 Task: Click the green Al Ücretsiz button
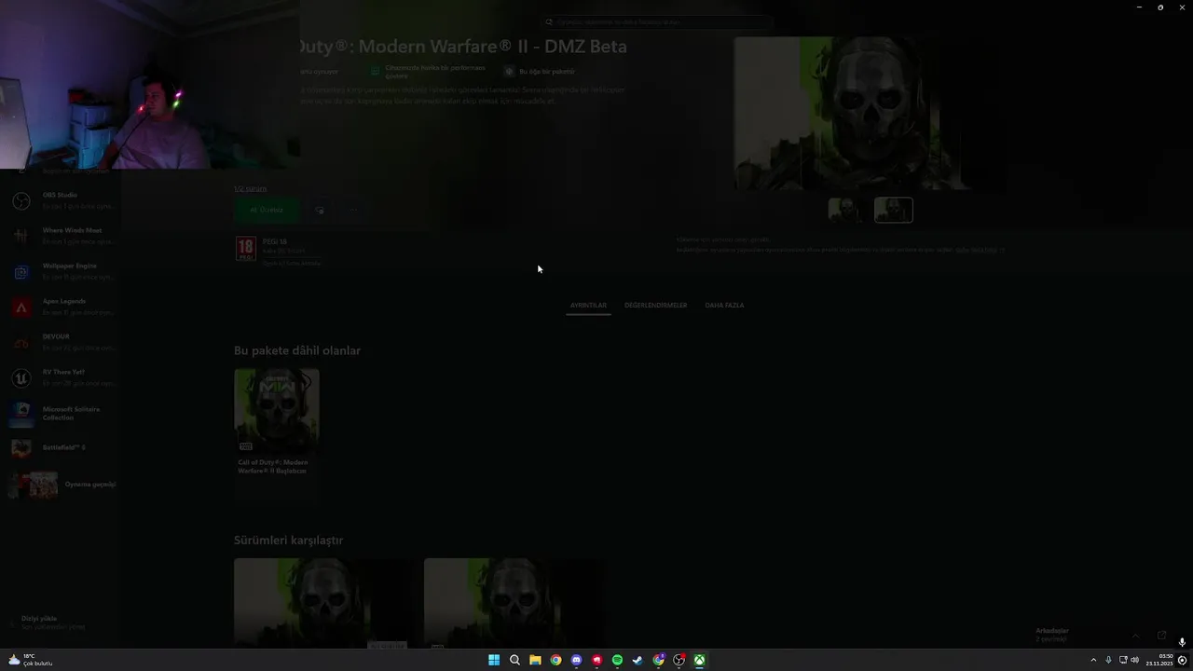point(267,210)
